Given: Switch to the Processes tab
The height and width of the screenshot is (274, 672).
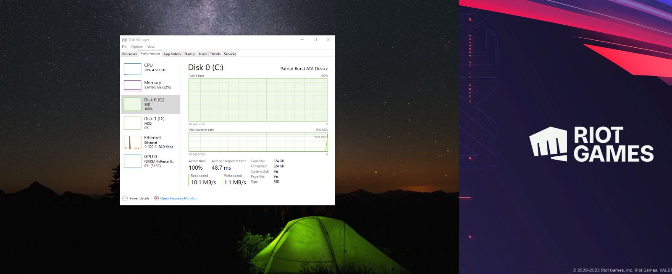Looking at the screenshot, I should pos(129,54).
